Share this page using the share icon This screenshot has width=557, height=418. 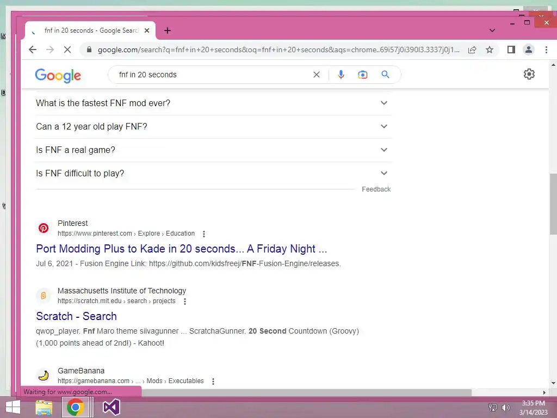coord(472,50)
